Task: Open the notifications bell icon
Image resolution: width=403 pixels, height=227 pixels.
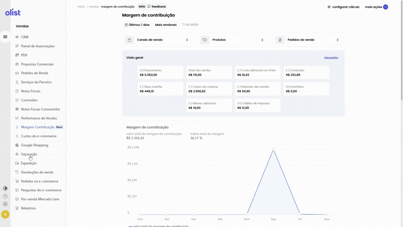Action: coord(5,204)
